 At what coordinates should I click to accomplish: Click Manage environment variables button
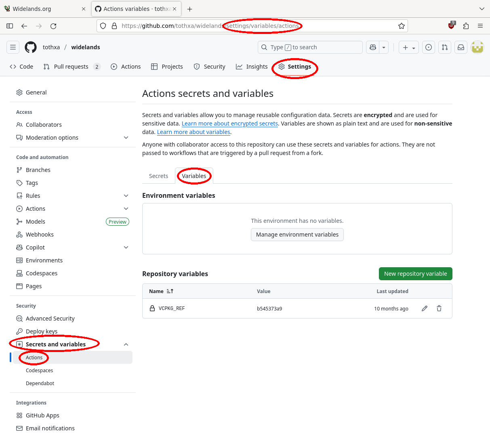(x=297, y=235)
